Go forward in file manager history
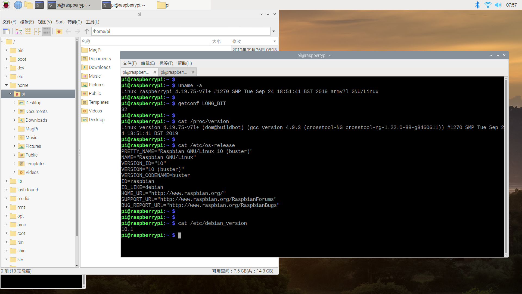The width and height of the screenshot is (522, 294). click(x=77, y=31)
